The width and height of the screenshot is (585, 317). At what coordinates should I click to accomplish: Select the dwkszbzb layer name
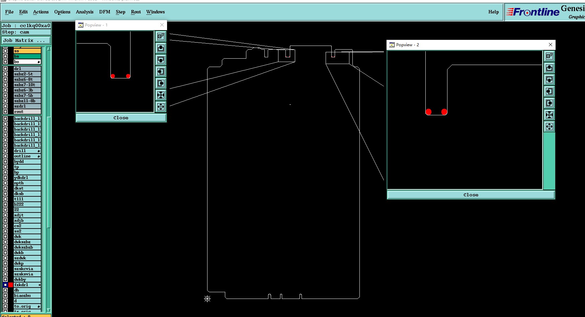point(27,247)
